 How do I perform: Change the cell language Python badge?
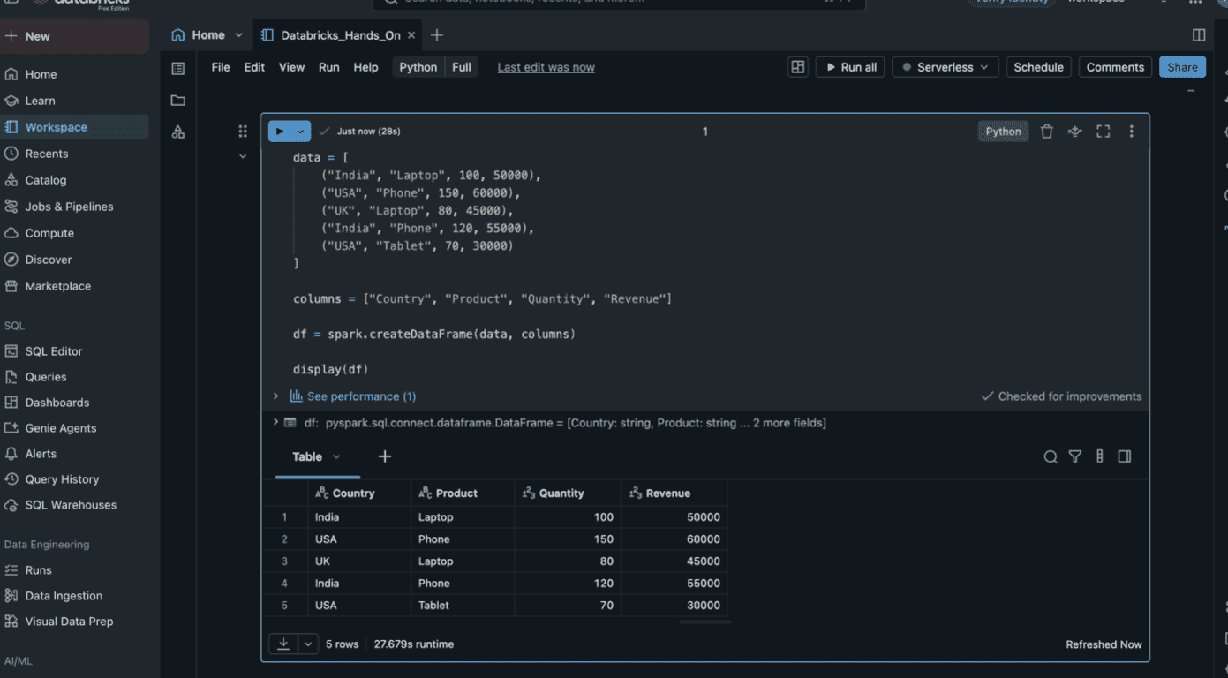pos(1004,132)
